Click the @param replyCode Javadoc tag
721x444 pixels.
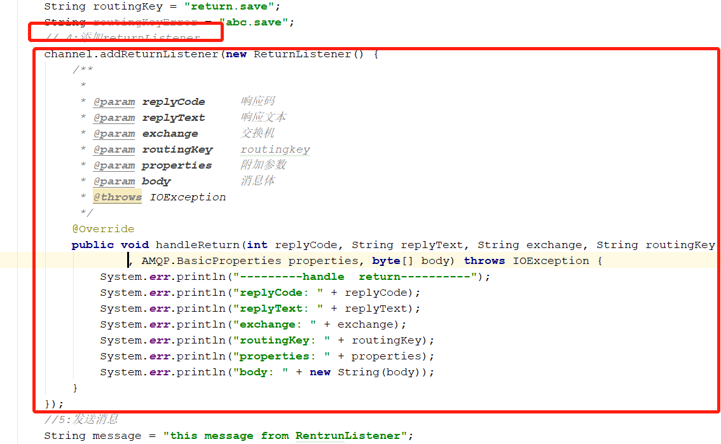tap(114, 102)
